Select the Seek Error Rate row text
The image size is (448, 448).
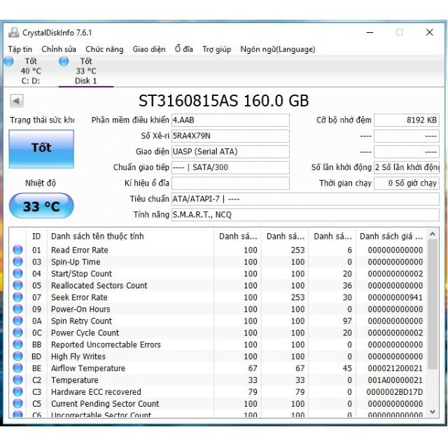click(x=79, y=297)
